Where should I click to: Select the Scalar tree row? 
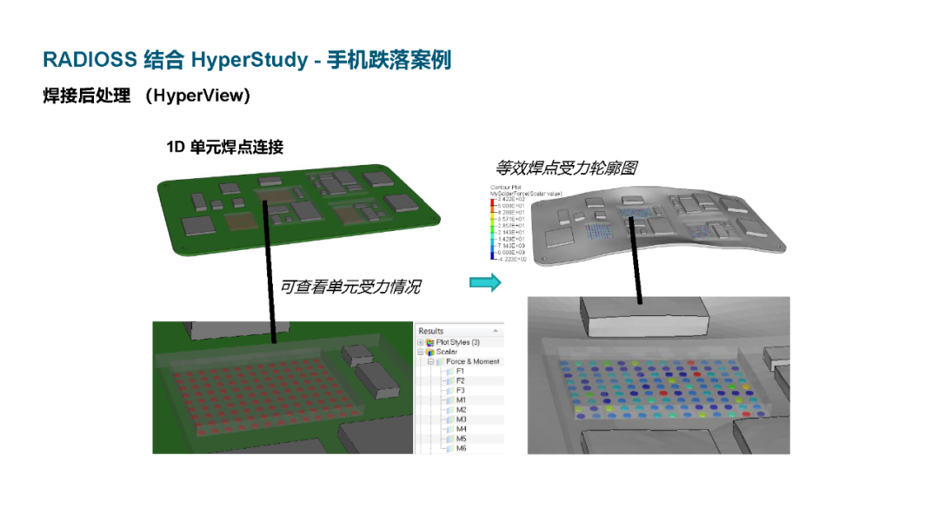pos(459,353)
